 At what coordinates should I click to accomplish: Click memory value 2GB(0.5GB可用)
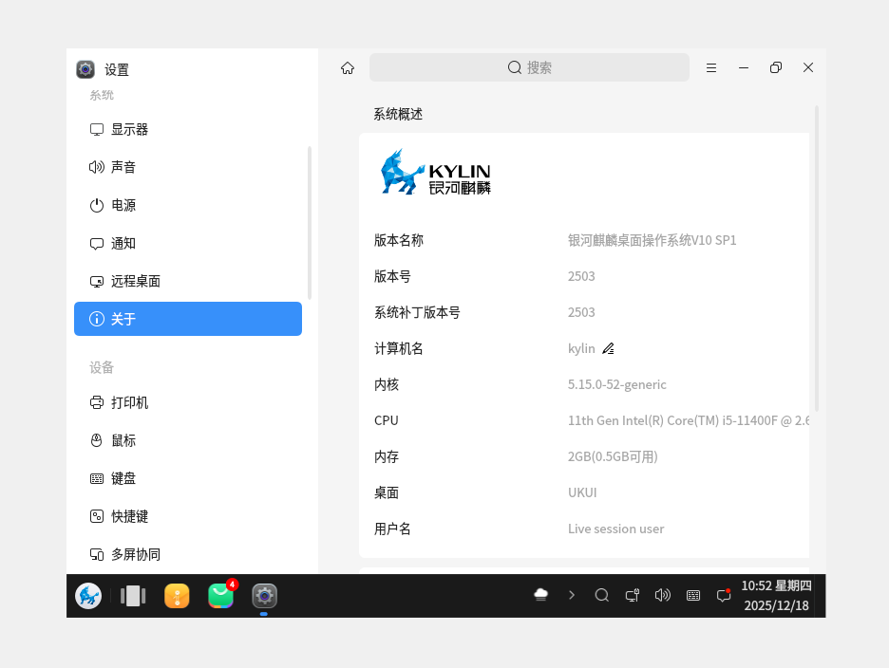pos(613,456)
